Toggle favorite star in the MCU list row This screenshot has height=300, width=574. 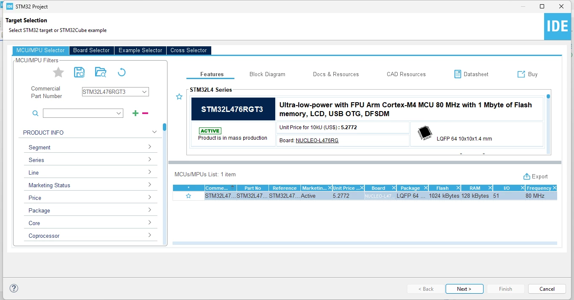(x=189, y=196)
